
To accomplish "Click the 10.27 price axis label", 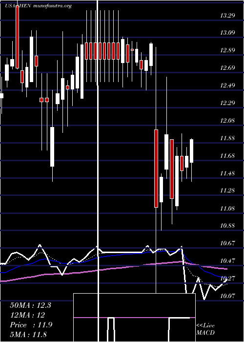I will (x=227, y=278).
